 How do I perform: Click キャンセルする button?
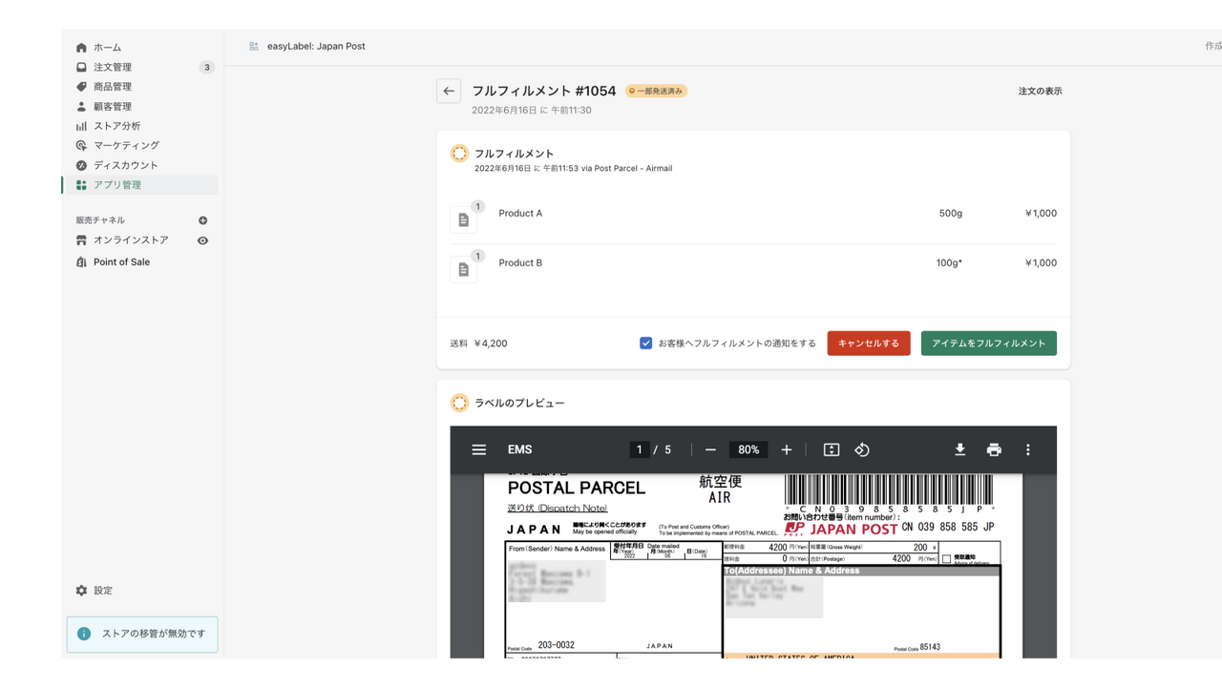(869, 343)
